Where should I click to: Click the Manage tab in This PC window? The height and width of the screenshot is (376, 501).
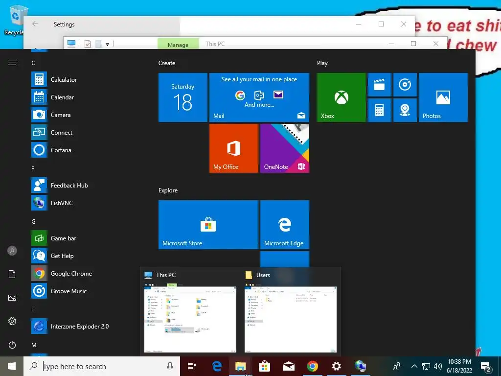[x=178, y=45]
